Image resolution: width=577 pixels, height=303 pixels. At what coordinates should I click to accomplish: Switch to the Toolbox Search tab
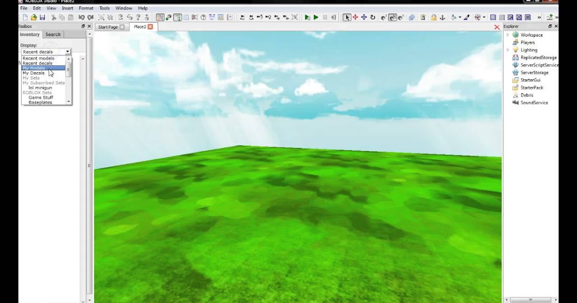click(x=53, y=35)
